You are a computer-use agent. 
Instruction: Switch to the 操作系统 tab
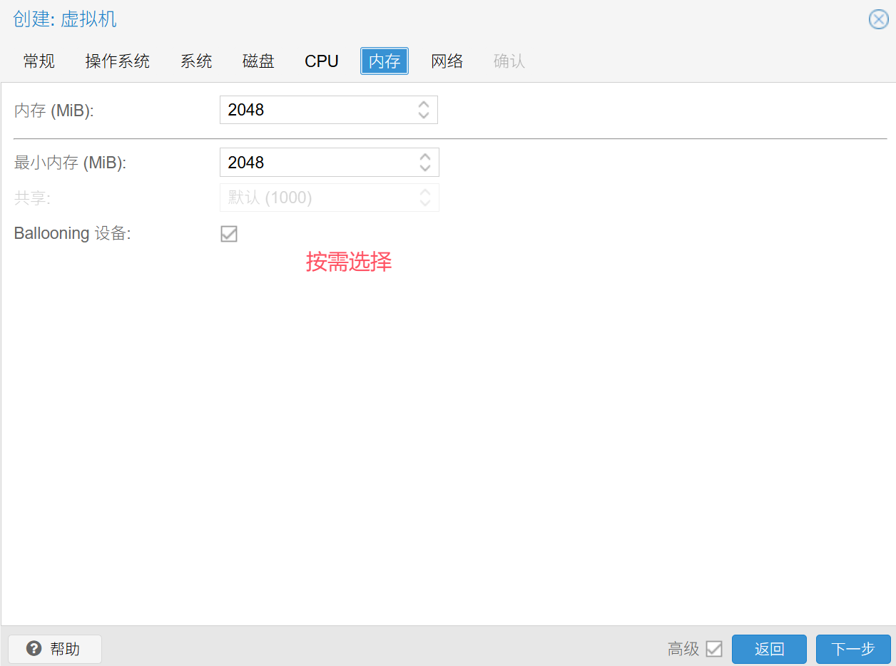[118, 61]
